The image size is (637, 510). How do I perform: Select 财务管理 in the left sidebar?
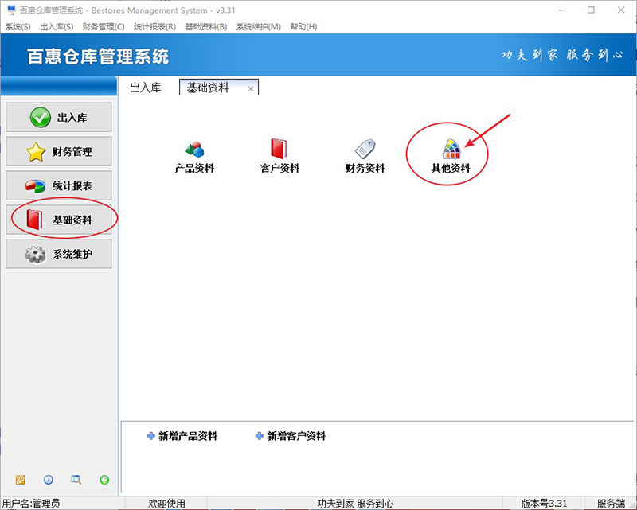59,152
